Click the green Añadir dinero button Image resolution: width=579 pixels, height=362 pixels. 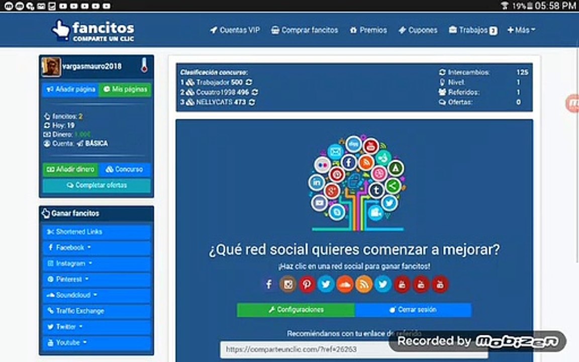coord(70,169)
